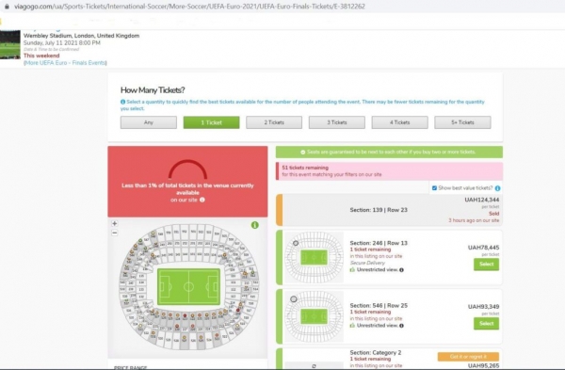565x370 pixels.
Task: Zoom in the stadium map with plus icon
Action: (x=115, y=223)
